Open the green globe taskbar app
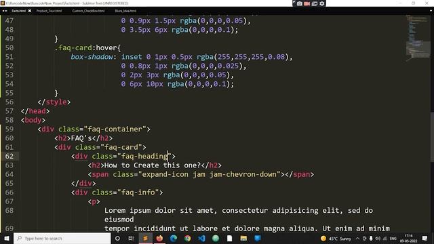 (216, 238)
